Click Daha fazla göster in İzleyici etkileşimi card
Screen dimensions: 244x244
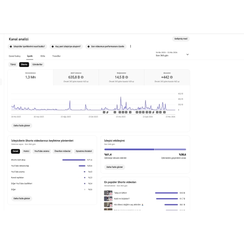[x=115, y=167]
